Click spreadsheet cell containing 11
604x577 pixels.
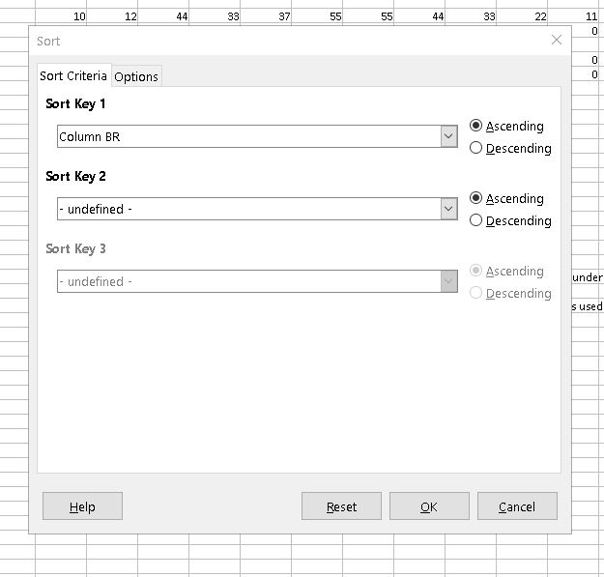tap(573, 16)
